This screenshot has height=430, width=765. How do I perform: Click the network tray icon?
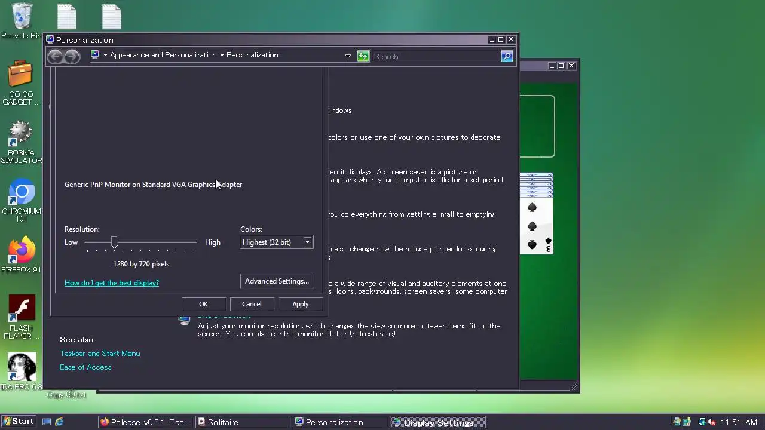[702, 422]
